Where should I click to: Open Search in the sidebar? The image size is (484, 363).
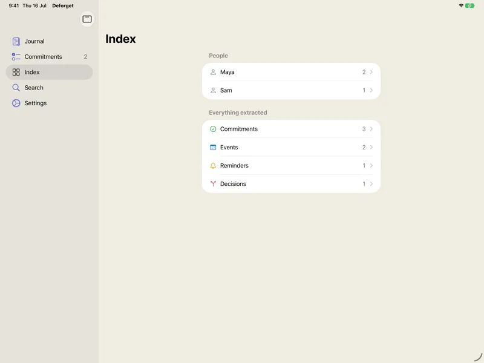[x=50, y=88]
